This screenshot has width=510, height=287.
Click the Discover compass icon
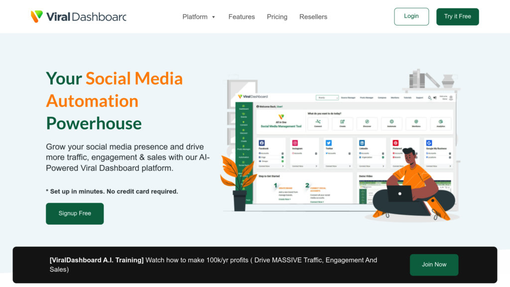tap(367, 122)
